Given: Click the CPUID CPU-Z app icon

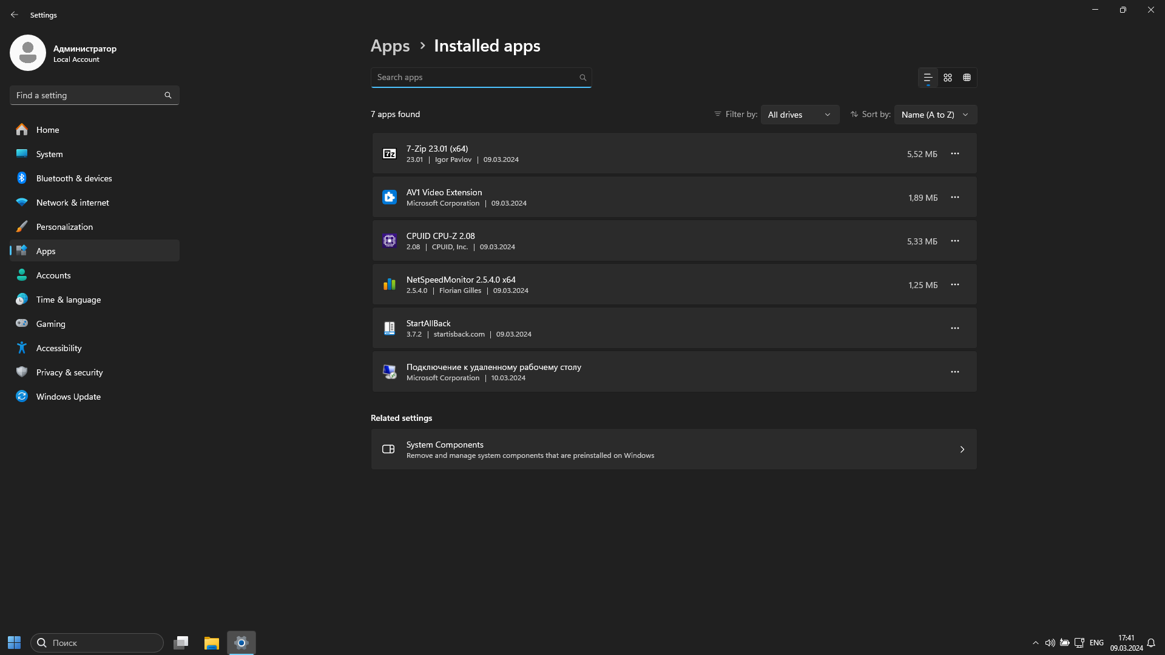Looking at the screenshot, I should click(x=390, y=241).
